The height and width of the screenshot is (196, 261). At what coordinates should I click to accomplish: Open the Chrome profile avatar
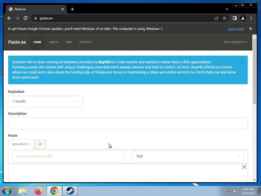tap(243, 18)
